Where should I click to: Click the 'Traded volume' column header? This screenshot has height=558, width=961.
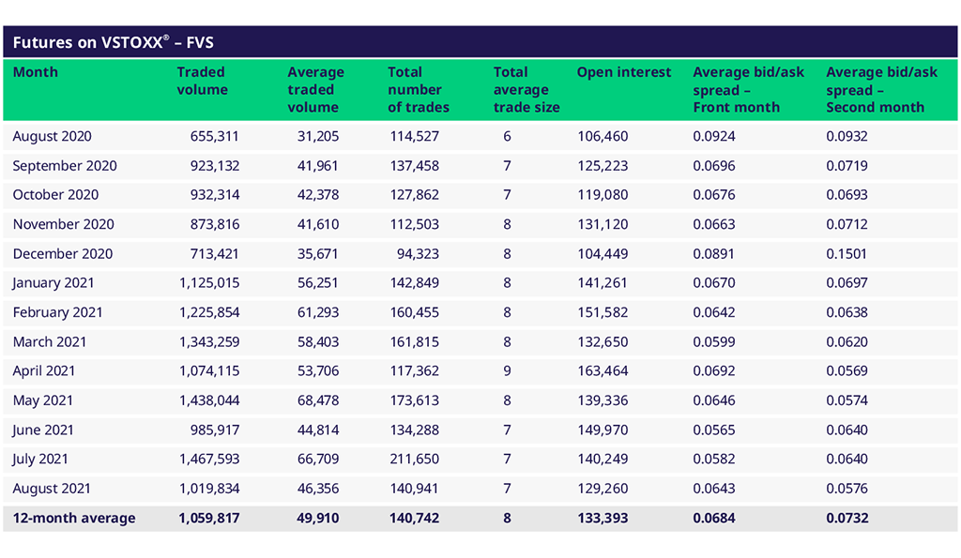(202, 82)
